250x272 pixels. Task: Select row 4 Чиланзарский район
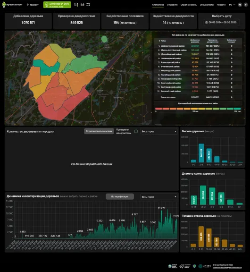[198, 59]
